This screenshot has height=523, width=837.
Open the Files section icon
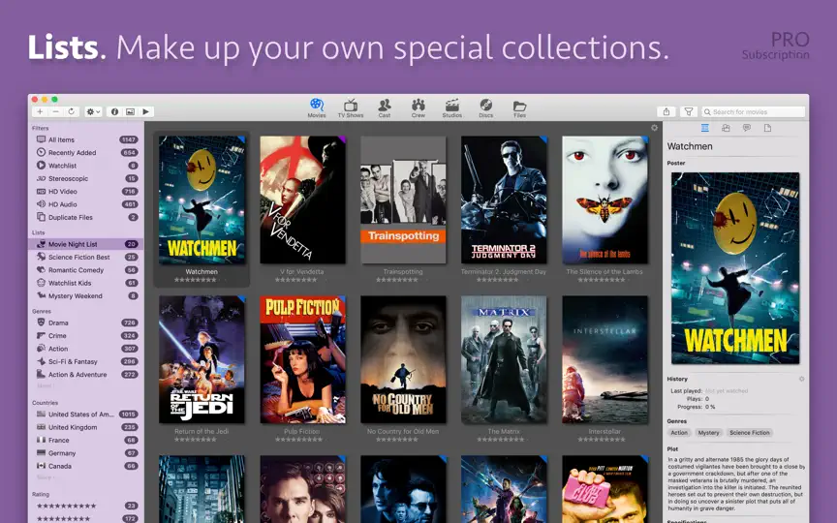519,108
